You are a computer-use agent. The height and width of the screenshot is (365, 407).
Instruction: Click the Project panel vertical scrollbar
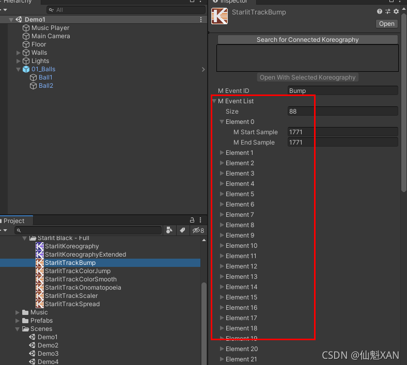pos(204,324)
